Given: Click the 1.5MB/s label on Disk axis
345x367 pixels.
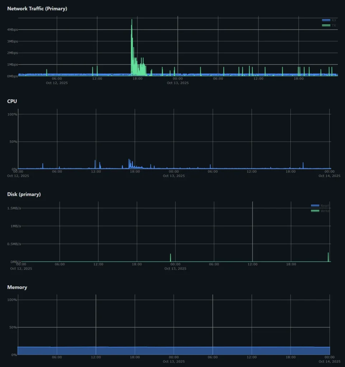Looking at the screenshot, I should 14,208.
